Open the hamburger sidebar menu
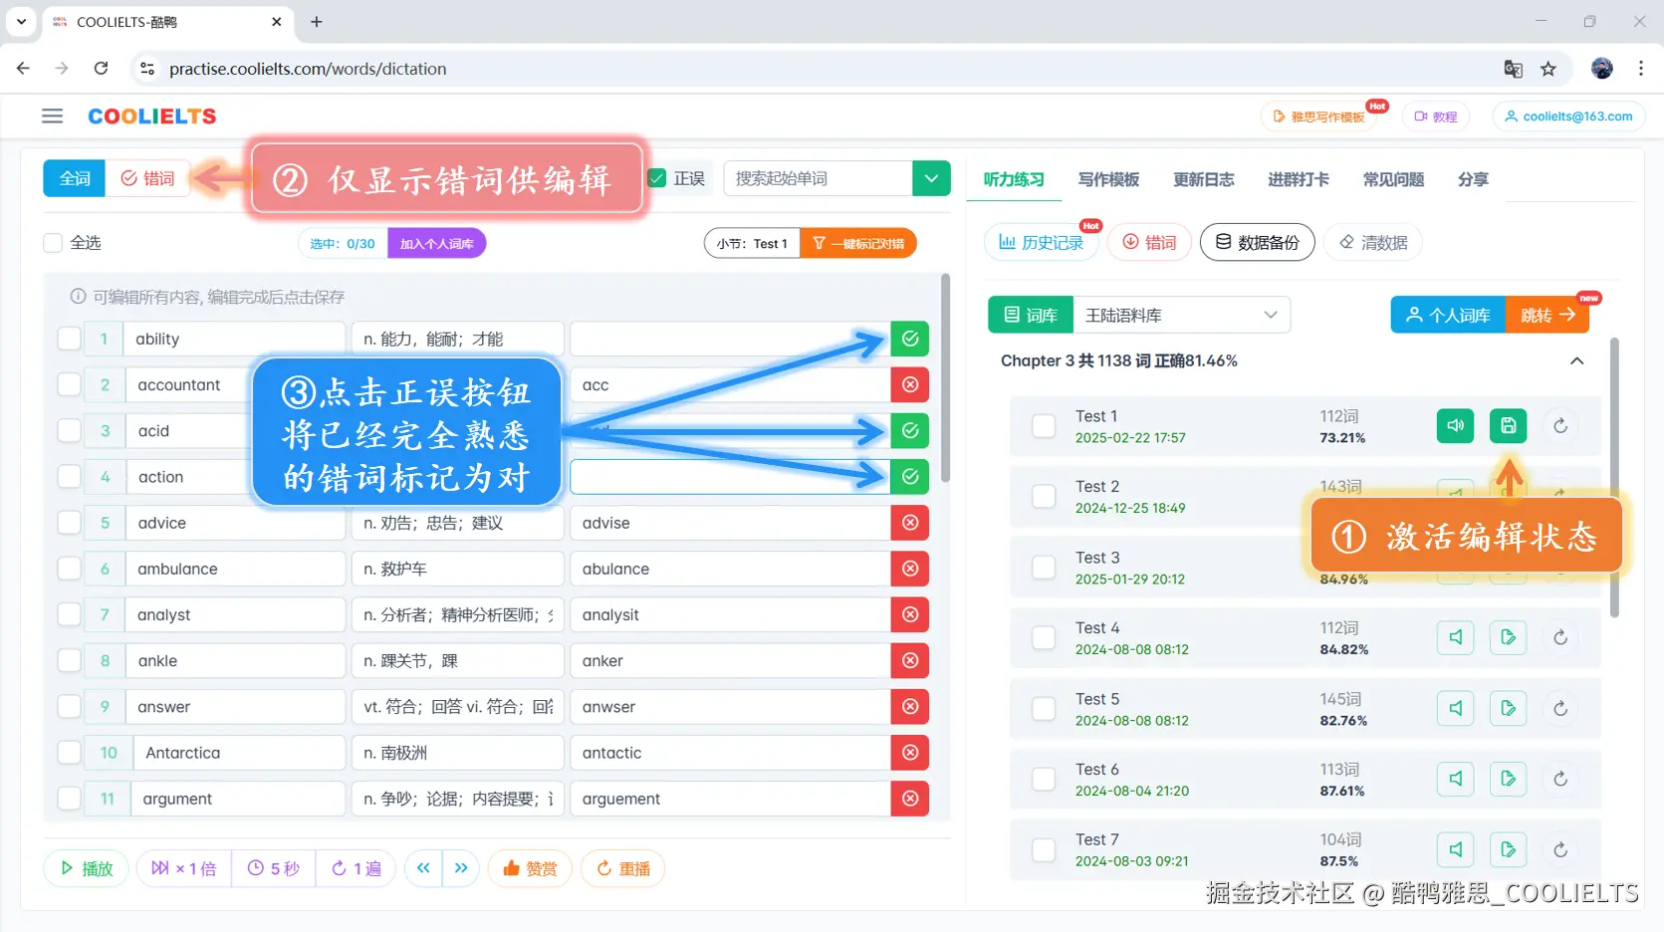The height and width of the screenshot is (932, 1664). pos(53,116)
